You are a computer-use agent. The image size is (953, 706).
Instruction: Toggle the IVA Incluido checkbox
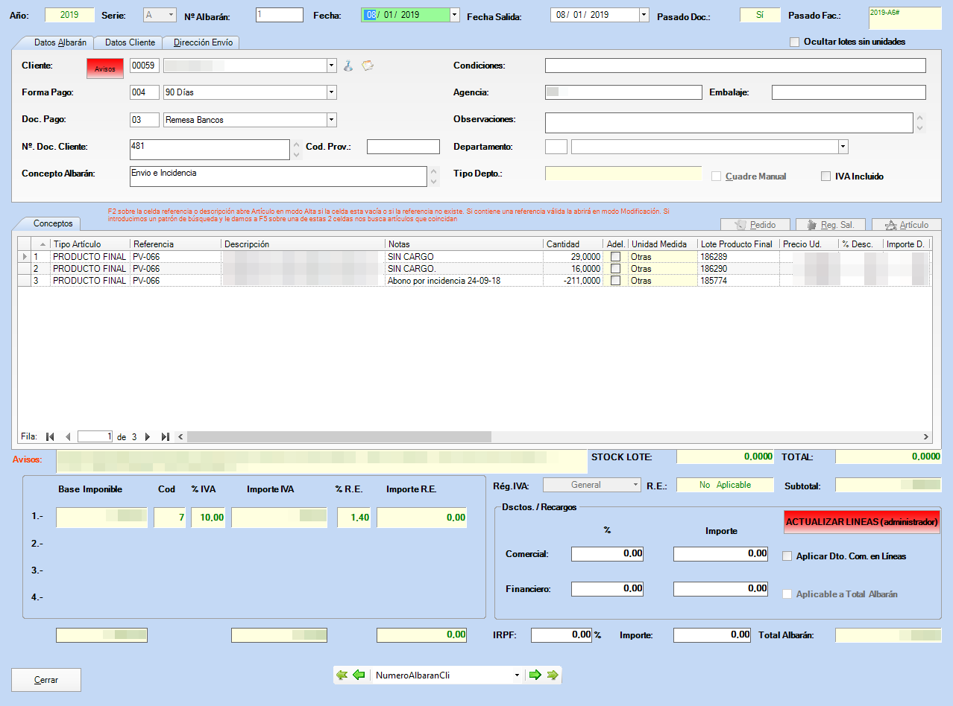(825, 176)
